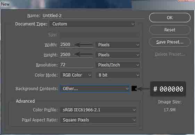Click the Width field showing 2500
Screen dimensions: 195x135
(x=77, y=45)
